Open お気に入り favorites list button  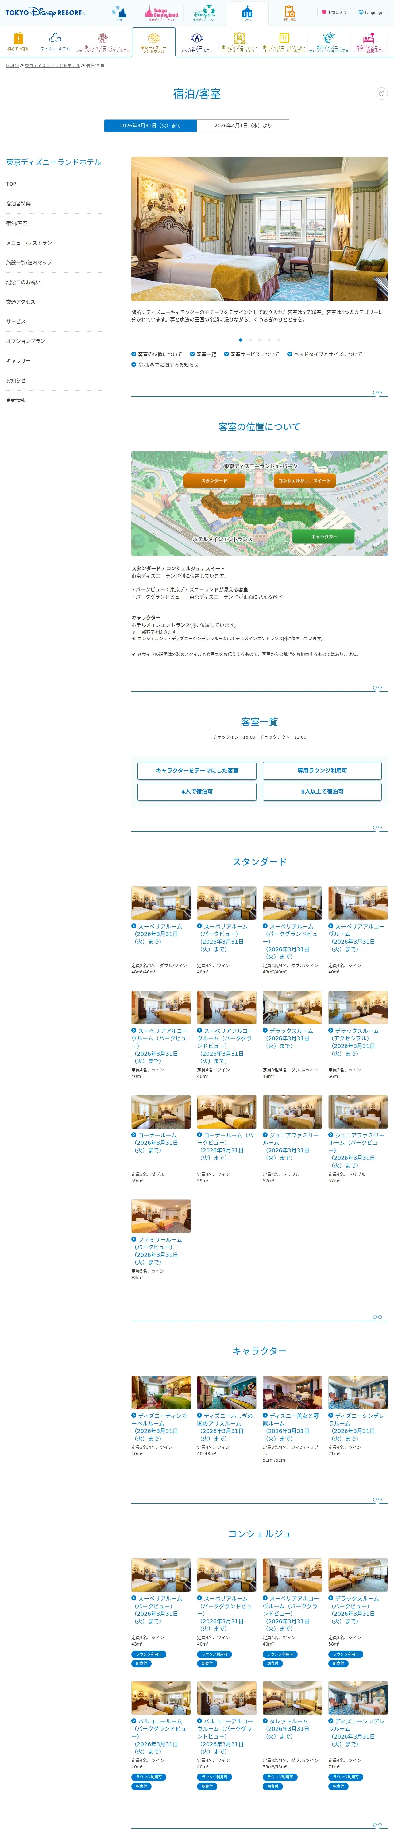(333, 12)
